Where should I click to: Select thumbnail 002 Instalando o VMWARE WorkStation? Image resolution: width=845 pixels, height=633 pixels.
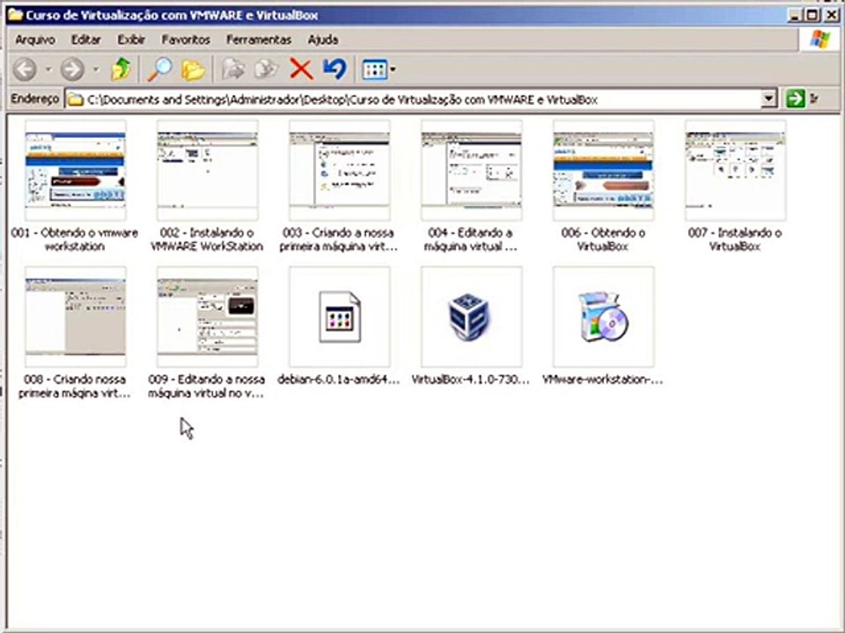pyautogui.click(x=208, y=170)
